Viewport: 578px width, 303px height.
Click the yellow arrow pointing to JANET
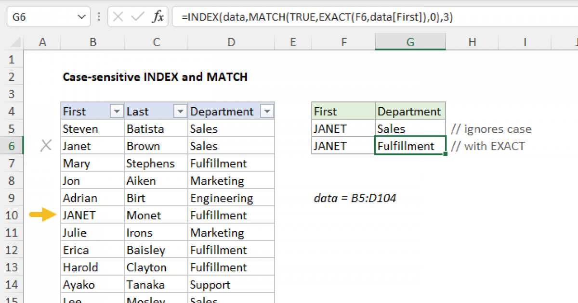point(42,215)
